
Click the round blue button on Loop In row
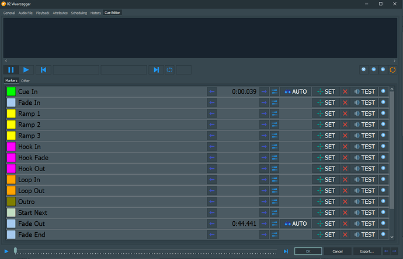[x=384, y=180]
